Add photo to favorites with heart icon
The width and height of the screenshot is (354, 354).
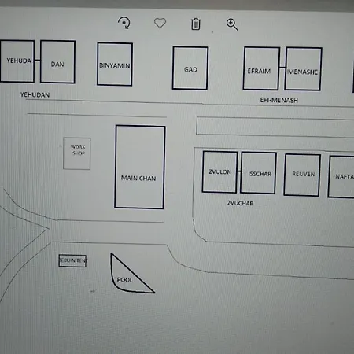pyautogui.click(x=160, y=24)
